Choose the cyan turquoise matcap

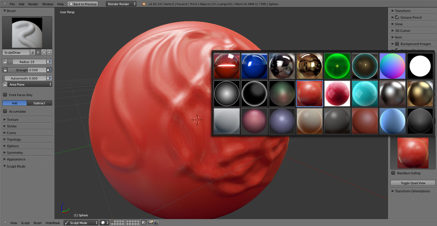coord(365,94)
